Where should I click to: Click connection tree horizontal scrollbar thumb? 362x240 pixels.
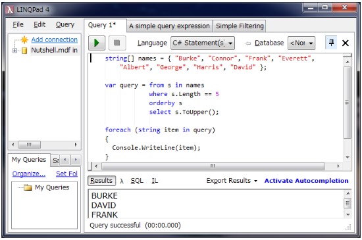coord(29,145)
